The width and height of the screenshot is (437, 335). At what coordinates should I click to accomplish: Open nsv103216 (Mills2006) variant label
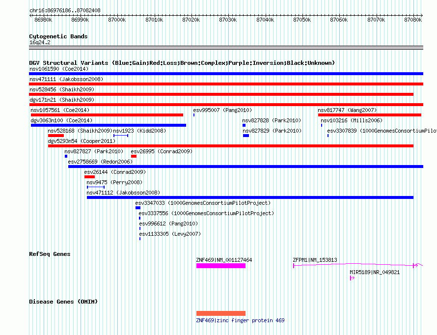click(x=352, y=120)
